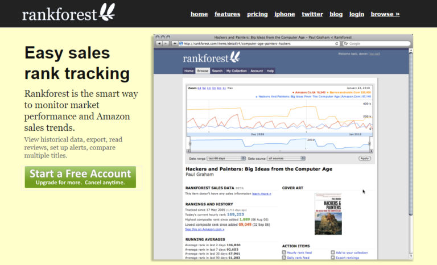Open the Hourly rank feed link
Viewport: 437px width, 265px height.
[299, 252]
